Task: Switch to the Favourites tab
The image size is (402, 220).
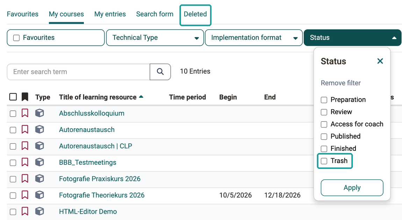Action: (x=23, y=14)
